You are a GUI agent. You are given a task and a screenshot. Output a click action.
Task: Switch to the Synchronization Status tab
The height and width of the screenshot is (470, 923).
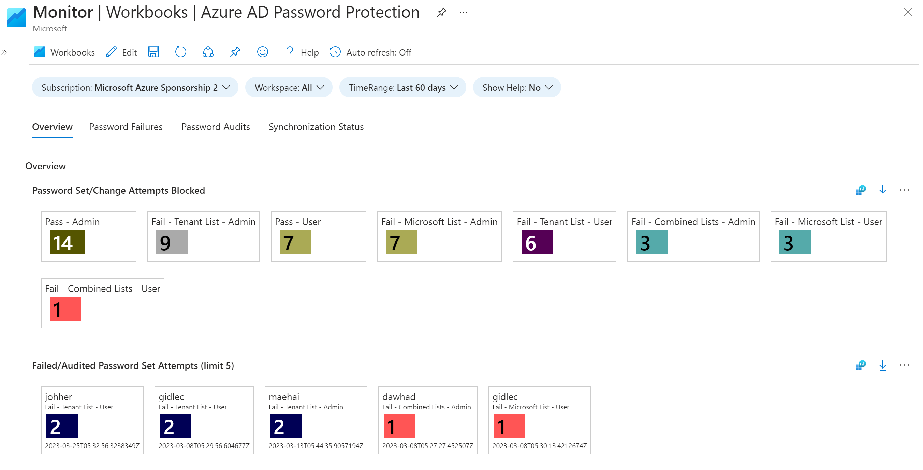tap(316, 127)
